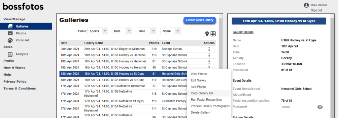
Task: Open Photo Art palette icon
Action: (x=10, y=40)
